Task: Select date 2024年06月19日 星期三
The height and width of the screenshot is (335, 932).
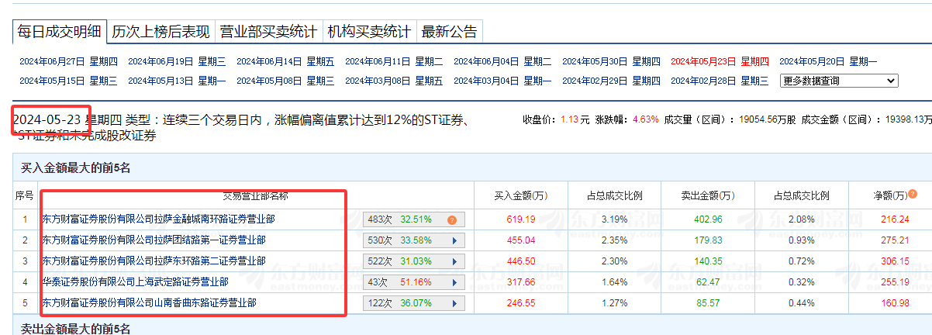Action: tap(177, 61)
